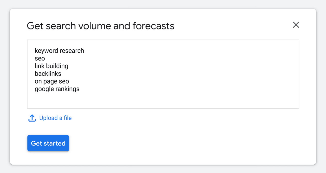Select the word 'seo' in the list
The height and width of the screenshot is (173, 326).
[x=39, y=58]
